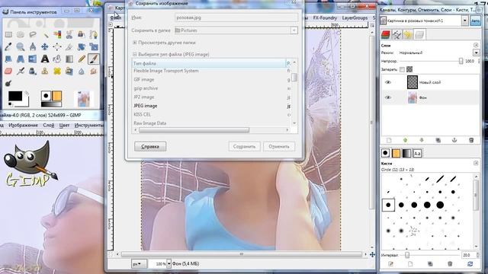
Task: Select the Airbrush tool
Action: click(x=21, y=71)
